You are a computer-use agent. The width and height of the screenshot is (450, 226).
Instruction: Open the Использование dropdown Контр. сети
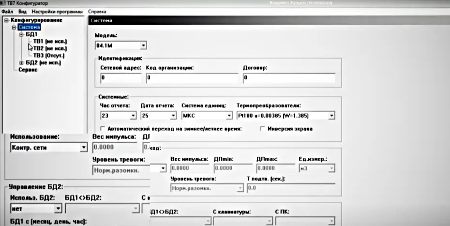[x=48, y=148]
